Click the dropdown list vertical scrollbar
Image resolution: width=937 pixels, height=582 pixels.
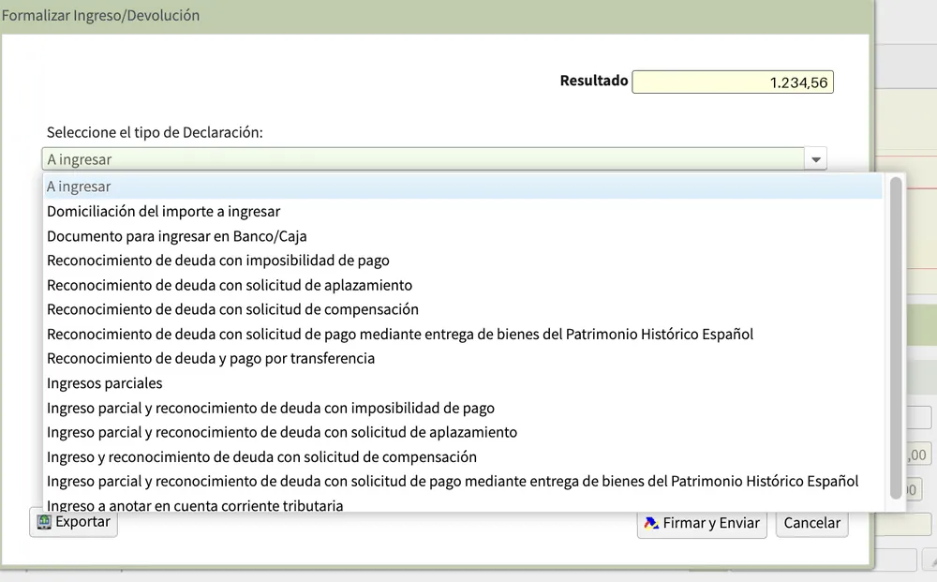pos(895,337)
